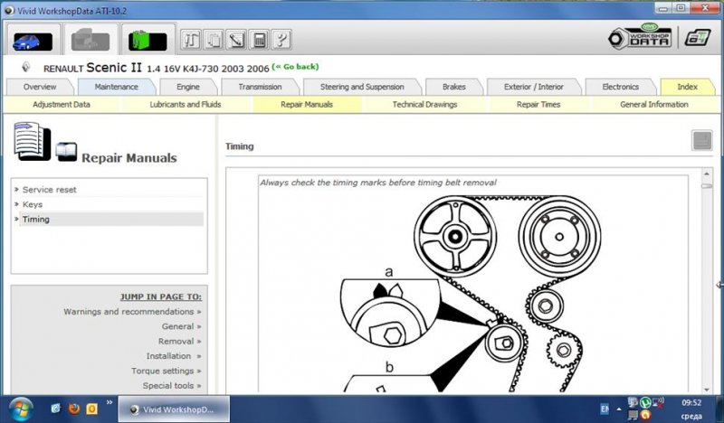The height and width of the screenshot is (423, 724).
Task: Open the Engine tab
Action: point(188,87)
